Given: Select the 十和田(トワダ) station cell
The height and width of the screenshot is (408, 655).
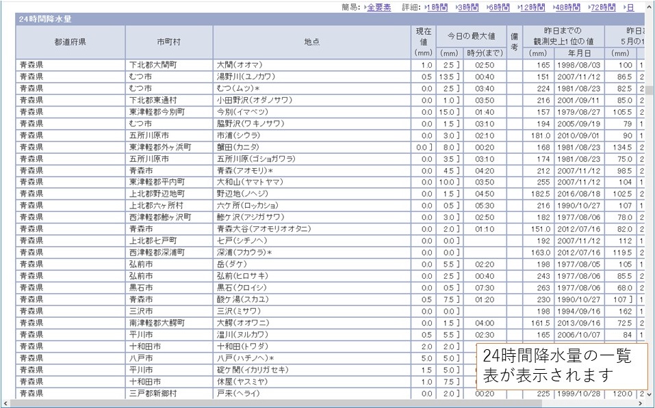Looking at the screenshot, I should pyautogui.click(x=311, y=346).
